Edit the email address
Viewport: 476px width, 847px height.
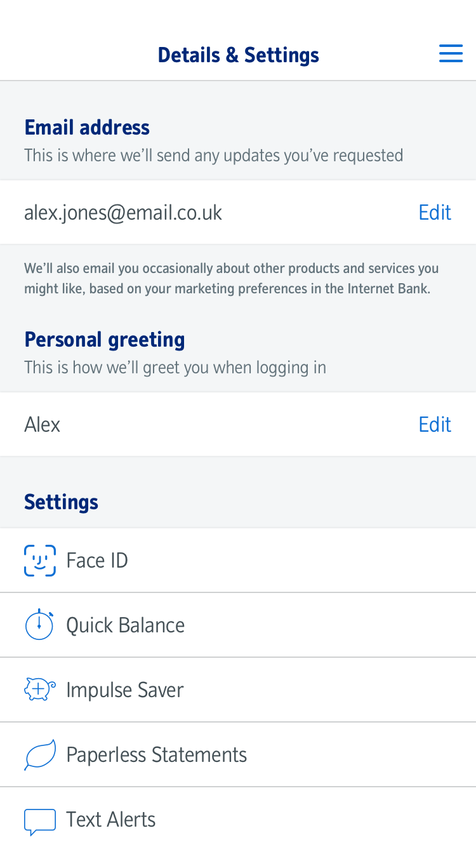435,212
